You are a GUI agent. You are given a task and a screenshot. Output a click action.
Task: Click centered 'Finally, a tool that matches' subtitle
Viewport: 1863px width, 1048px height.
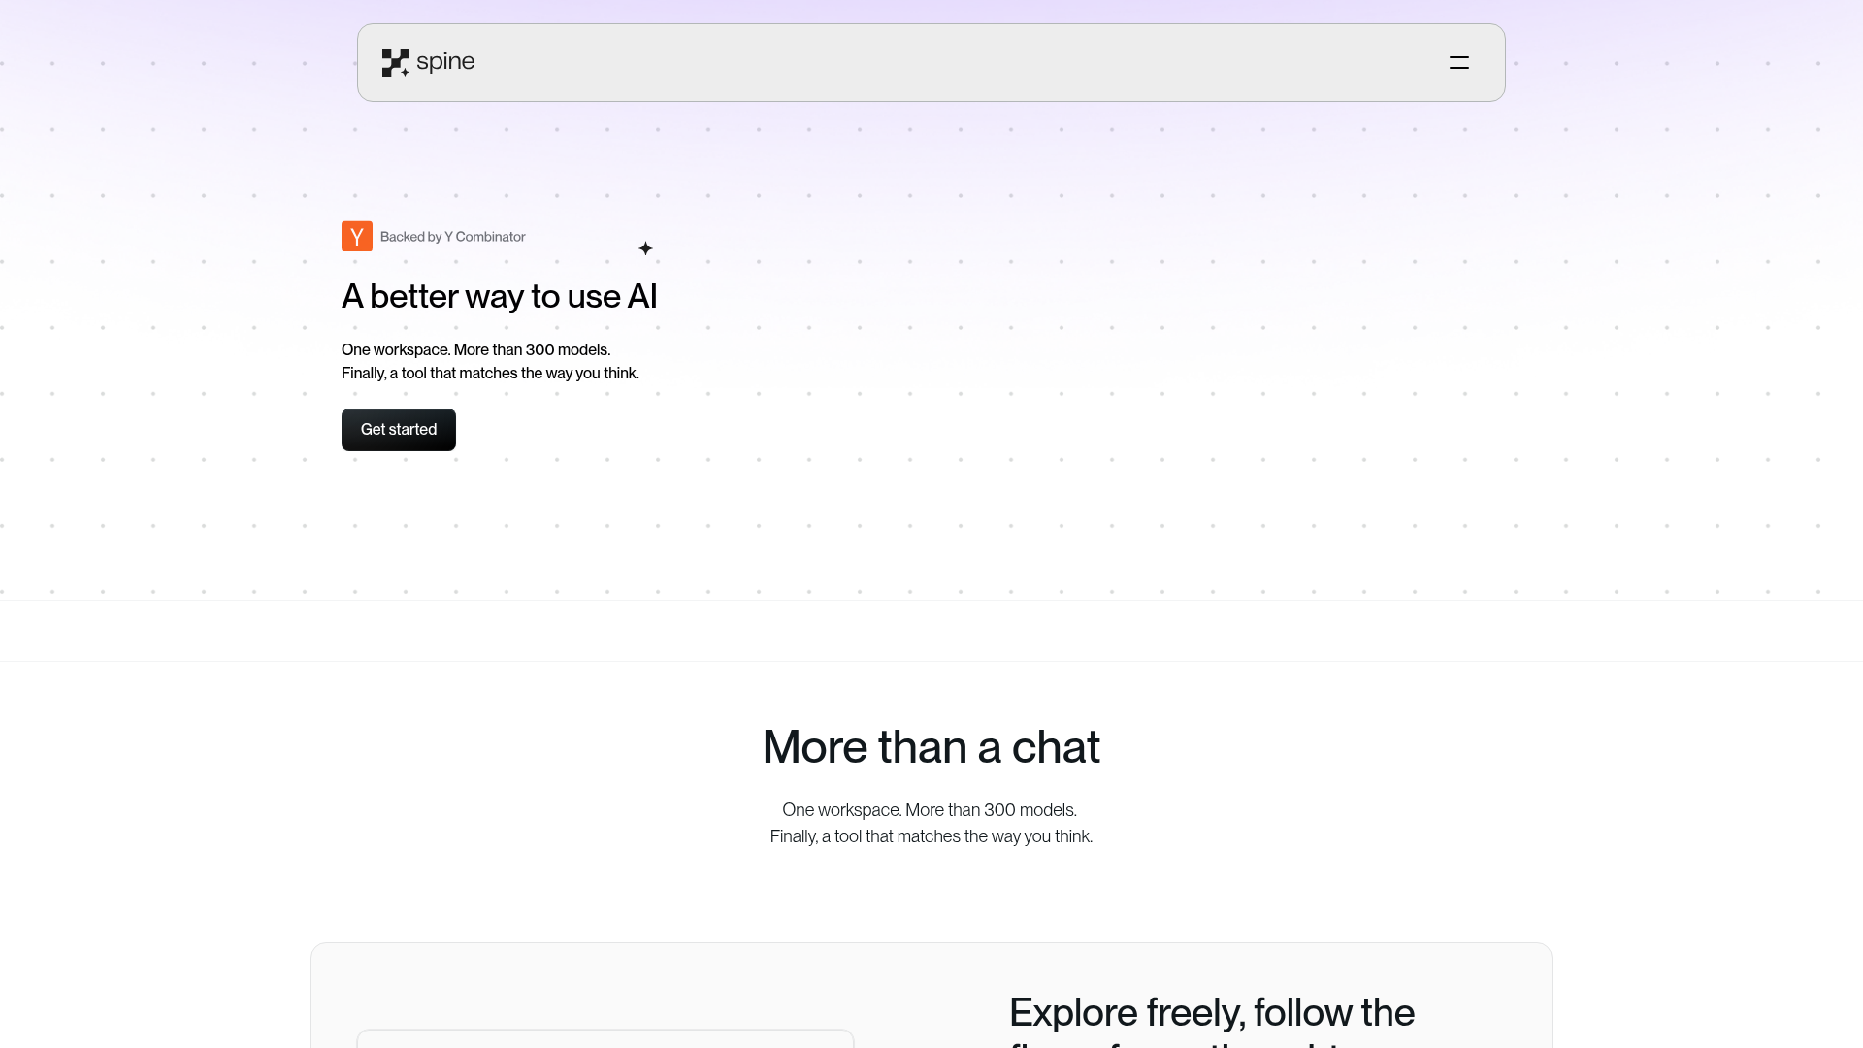[x=931, y=836]
